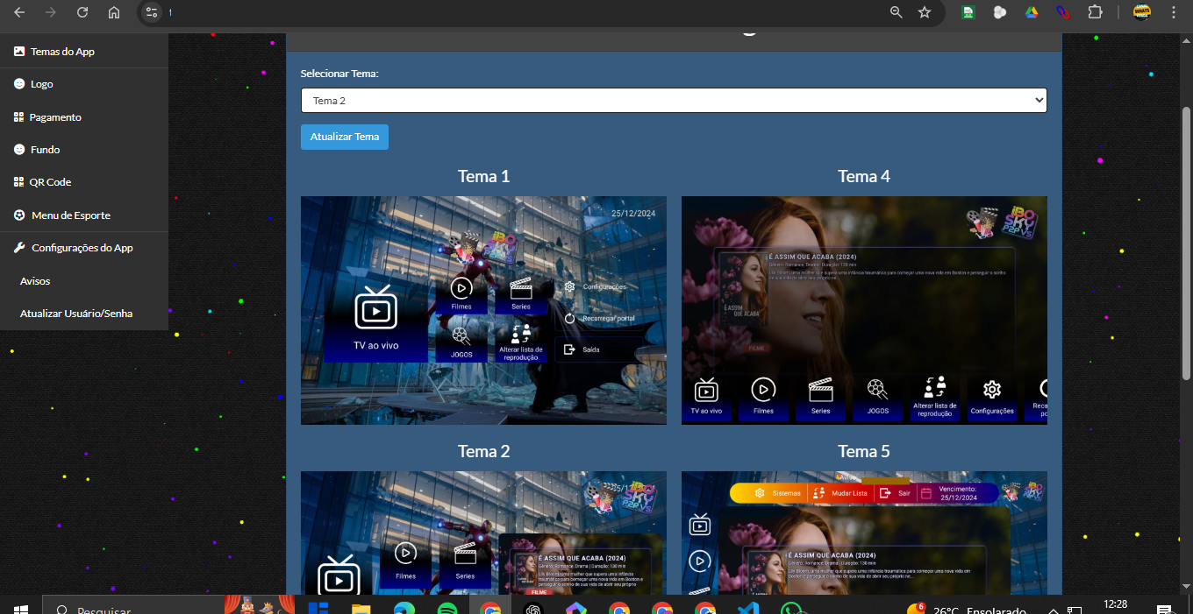Select Atualizar Usuário/Senha in the sidebar

click(75, 313)
